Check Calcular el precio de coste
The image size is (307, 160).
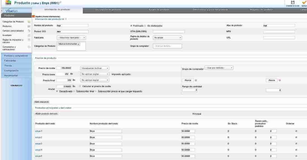click(80, 86)
